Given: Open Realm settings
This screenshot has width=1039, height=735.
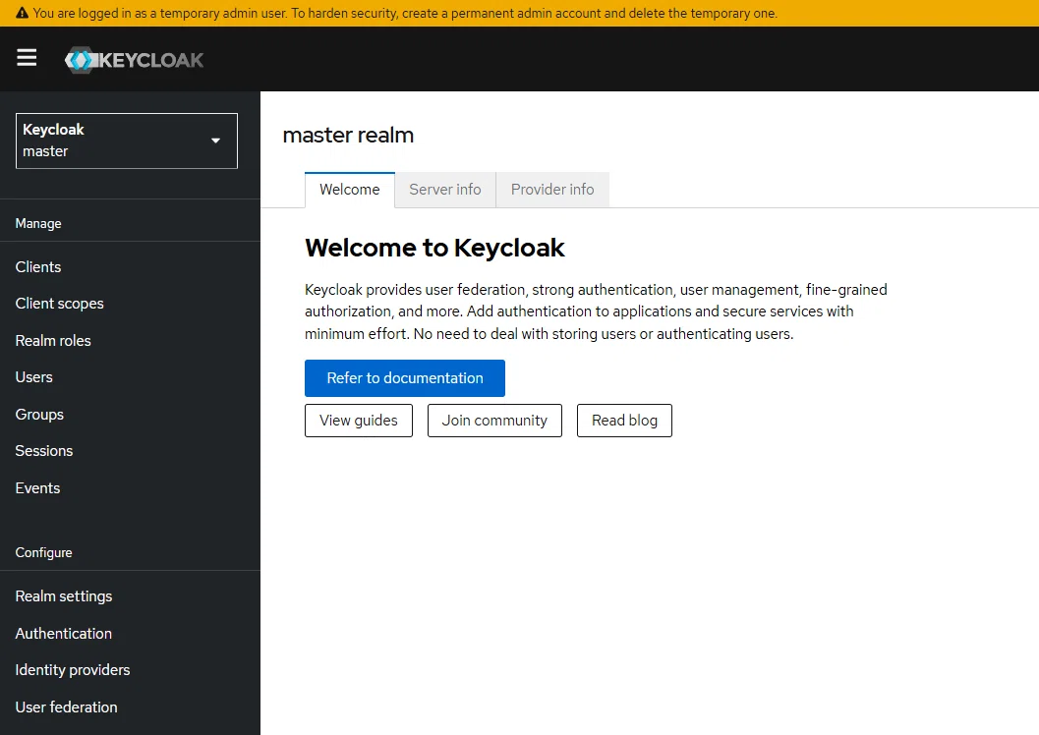Looking at the screenshot, I should click(64, 595).
